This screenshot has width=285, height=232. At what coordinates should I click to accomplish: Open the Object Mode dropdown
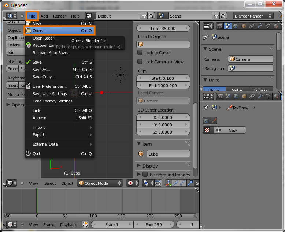pos(100,183)
